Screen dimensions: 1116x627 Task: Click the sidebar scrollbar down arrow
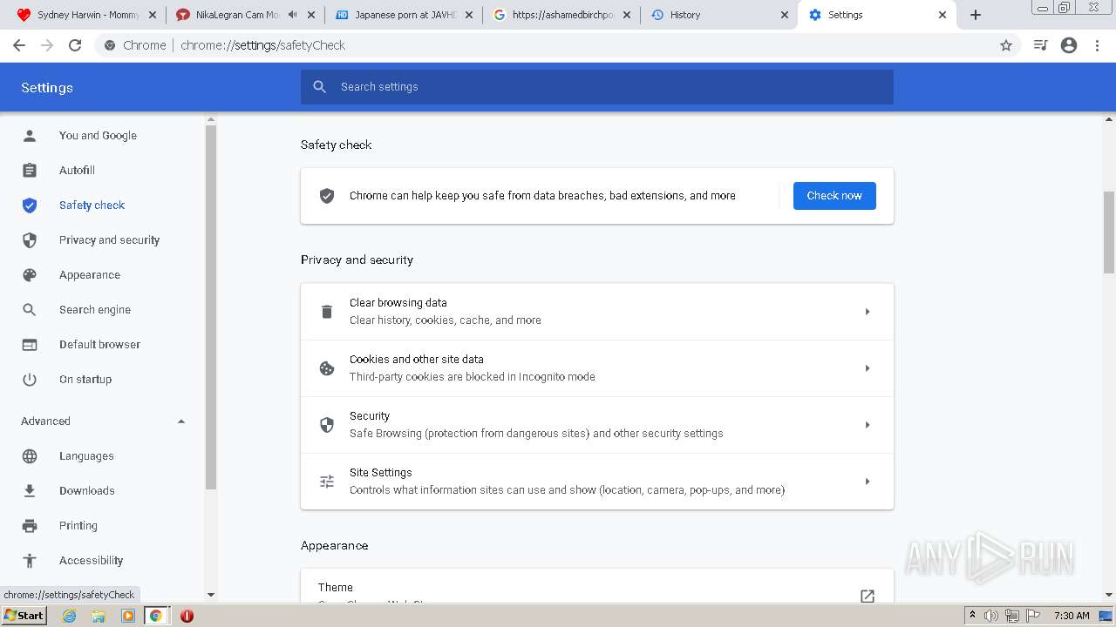211,595
